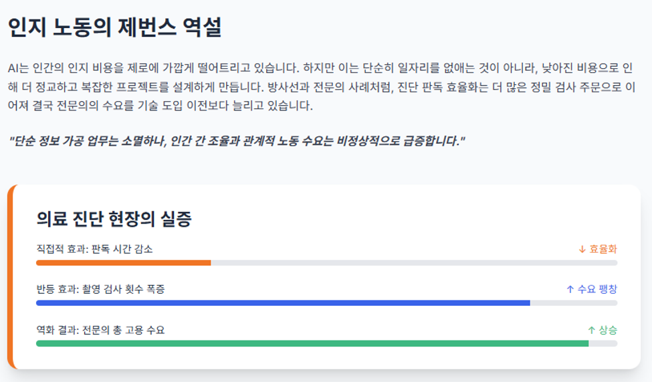The image size is (652, 382).
Task: Click the paragraph starting with AI는 인간의
Action: click(322, 86)
